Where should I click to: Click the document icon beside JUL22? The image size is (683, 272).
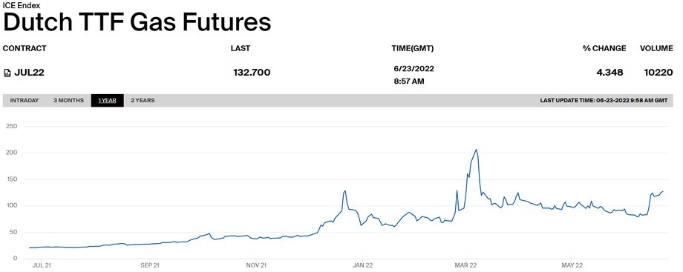click(7, 73)
